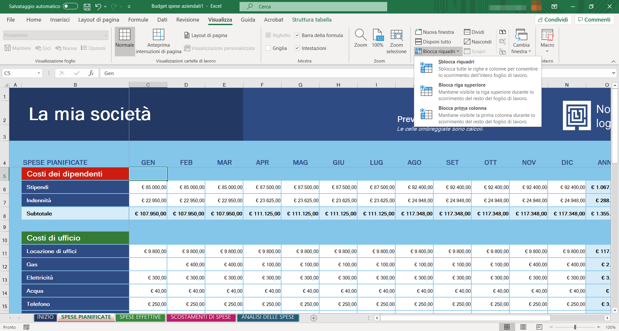Select the Normale view button
Viewport: 619px width, 331px height.
(x=125, y=38)
